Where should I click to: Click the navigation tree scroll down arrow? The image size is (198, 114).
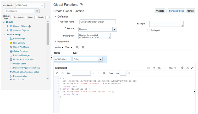pyautogui.click(x=48, y=78)
